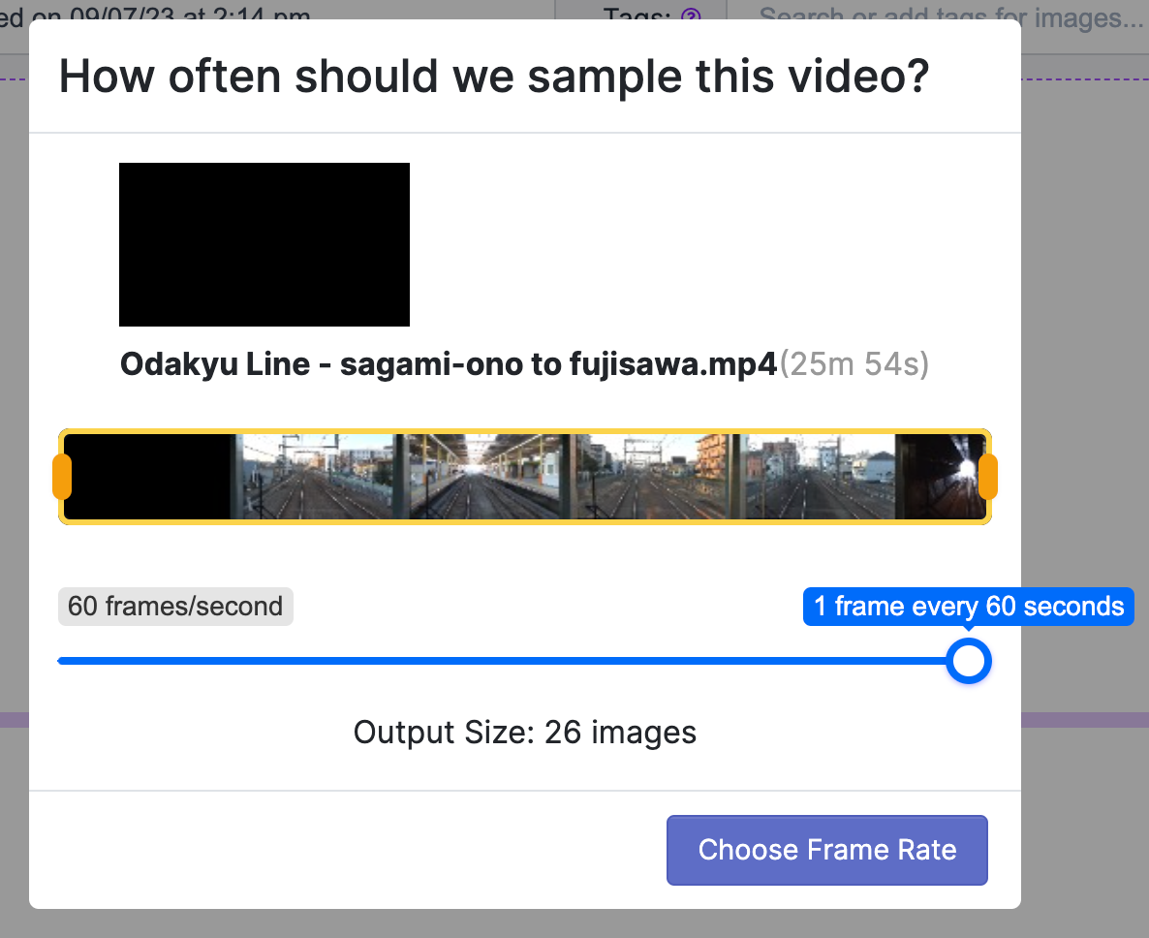Click the video filename 'Odakyu Line - sagami-ono to fujisawa.mp4'
The width and height of the screenshot is (1149, 938).
coord(449,365)
